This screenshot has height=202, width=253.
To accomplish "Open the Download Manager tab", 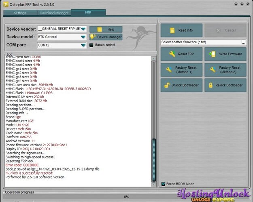I will pyautogui.click(x=54, y=13).
